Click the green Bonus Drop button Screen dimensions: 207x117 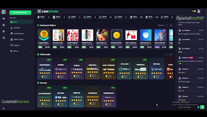tap(20, 13)
